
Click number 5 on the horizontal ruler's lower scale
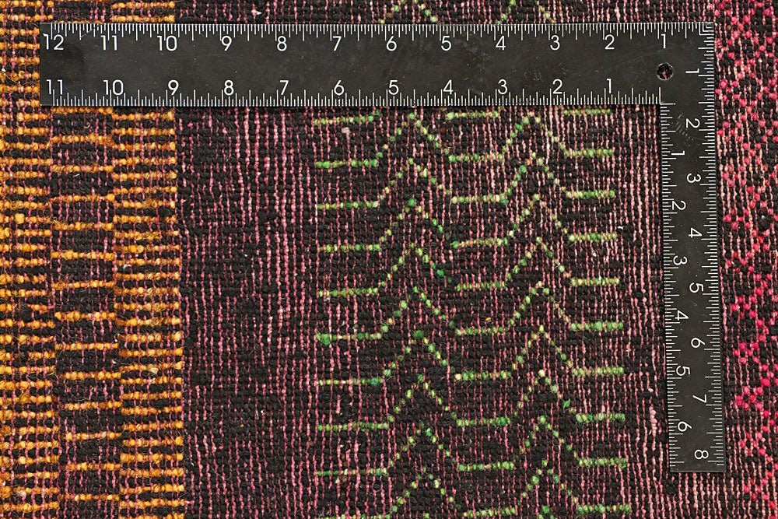click(x=394, y=86)
